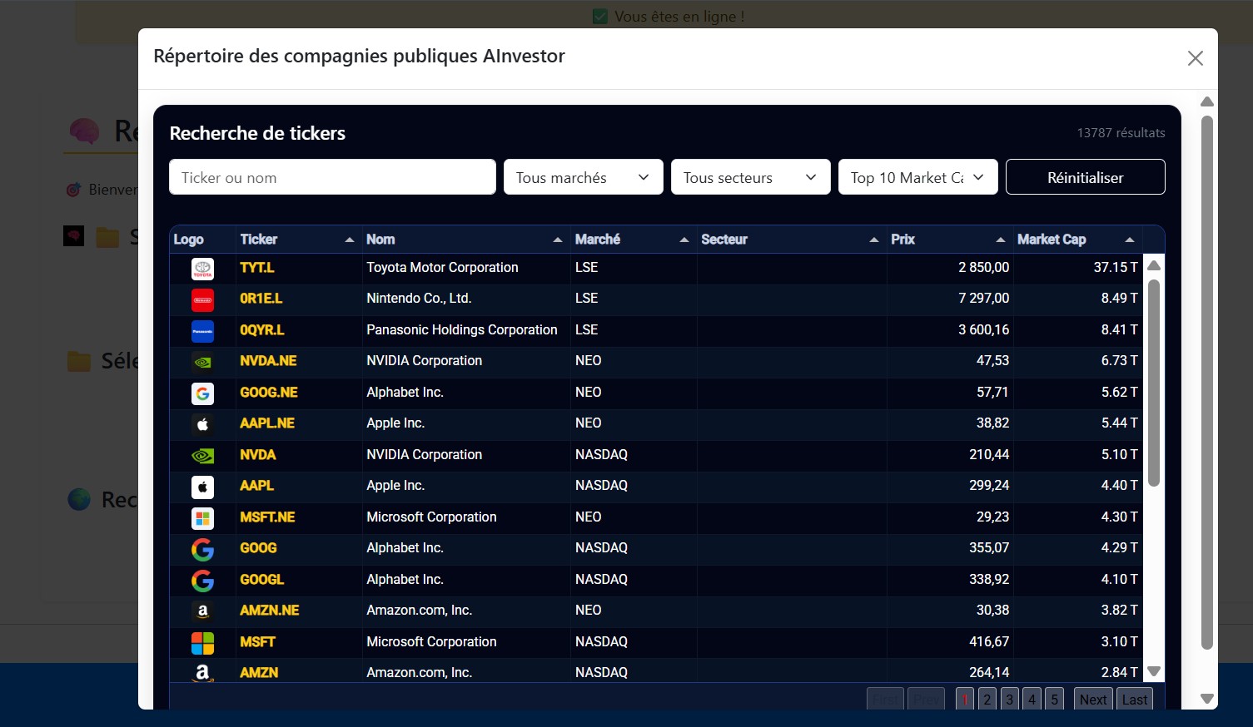Go to results page 2
This screenshot has height=727, width=1253.
tap(987, 700)
